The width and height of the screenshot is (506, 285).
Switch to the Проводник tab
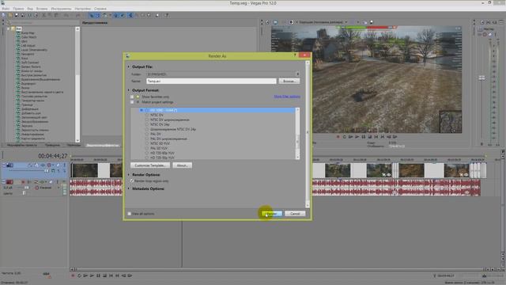[x=52, y=146]
